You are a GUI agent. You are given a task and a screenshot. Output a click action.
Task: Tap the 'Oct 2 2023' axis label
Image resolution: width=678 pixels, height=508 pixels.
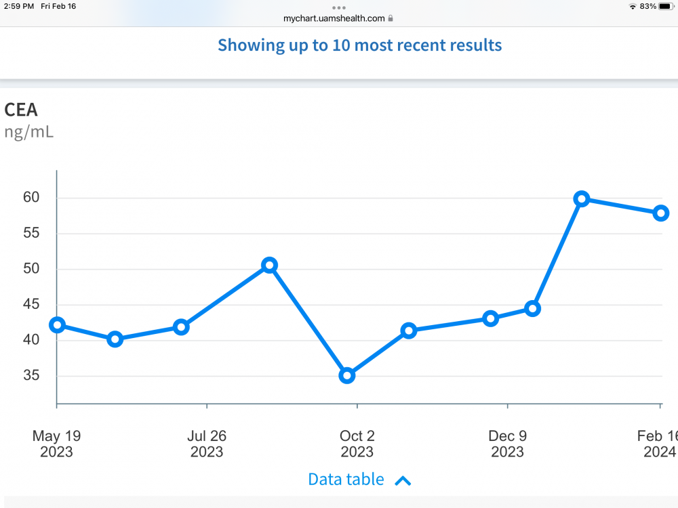pos(357,444)
